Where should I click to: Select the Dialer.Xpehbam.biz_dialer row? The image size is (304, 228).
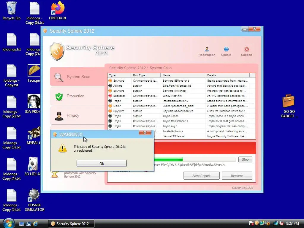(x=181, y=106)
